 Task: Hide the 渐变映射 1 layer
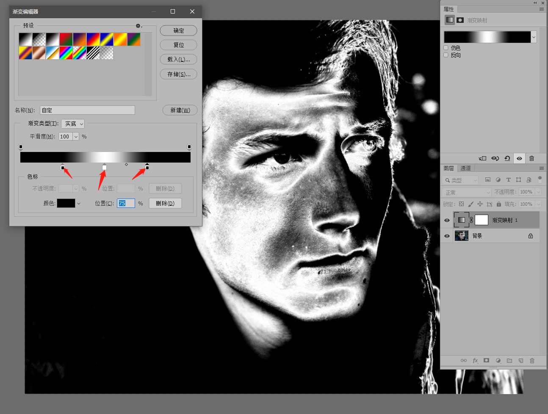[447, 220]
